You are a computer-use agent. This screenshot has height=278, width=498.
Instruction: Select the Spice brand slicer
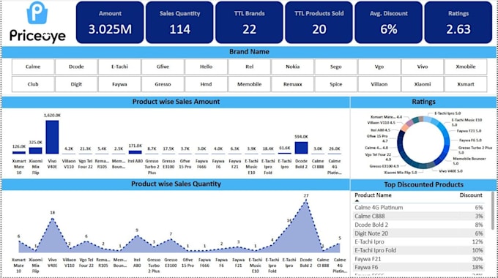click(x=335, y=84)
